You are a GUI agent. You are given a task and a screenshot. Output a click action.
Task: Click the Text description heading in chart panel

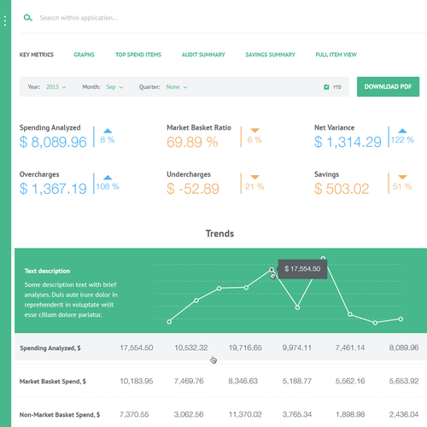tap(47, 271)
